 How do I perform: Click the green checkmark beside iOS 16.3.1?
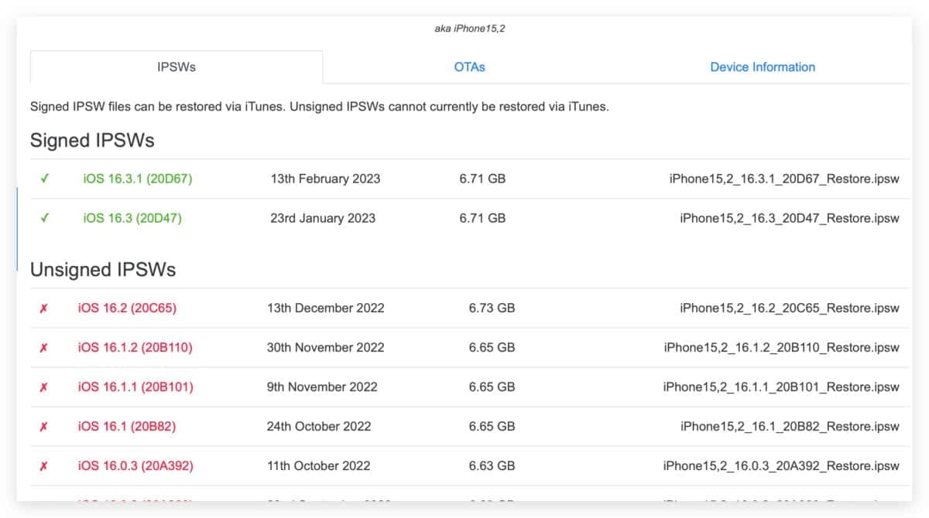click(45, 179)
